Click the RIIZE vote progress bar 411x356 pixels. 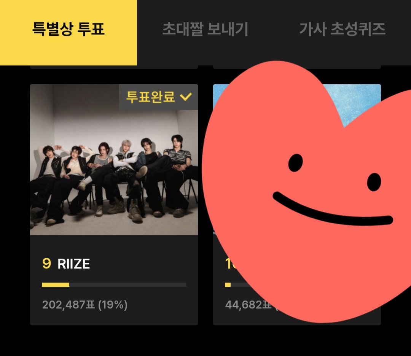point(114,285)
